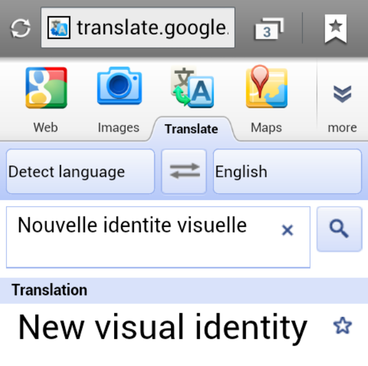Switch to the Translate tab label
The image size is (368, 366).
pyautogui.click(x=191, y=129)
